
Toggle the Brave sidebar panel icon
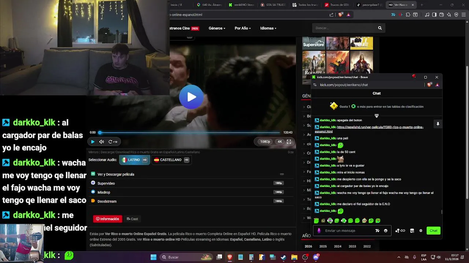tap(434, 15)
